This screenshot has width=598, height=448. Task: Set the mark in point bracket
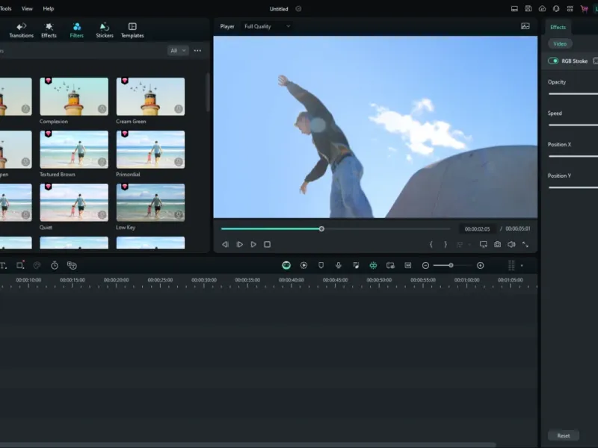(x=431, y=245)
